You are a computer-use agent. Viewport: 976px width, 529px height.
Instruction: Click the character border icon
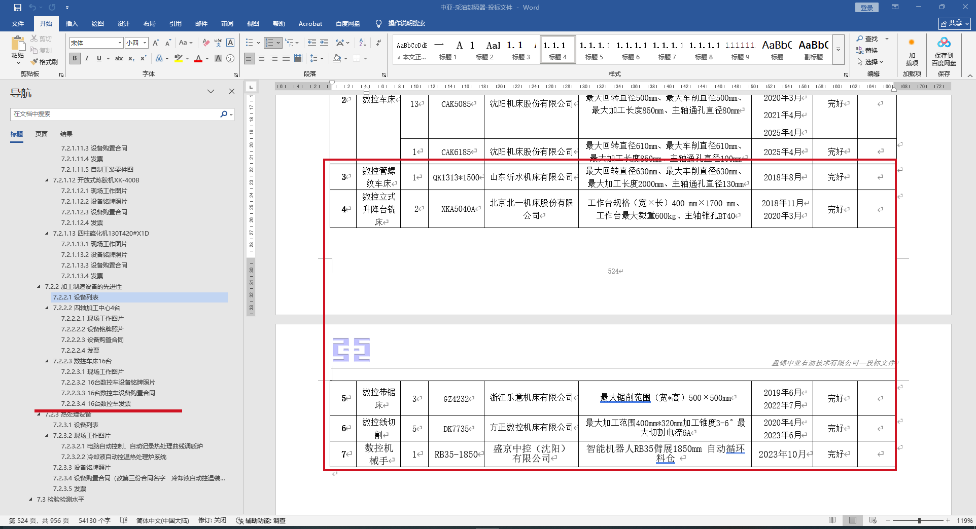coord(230,43)
